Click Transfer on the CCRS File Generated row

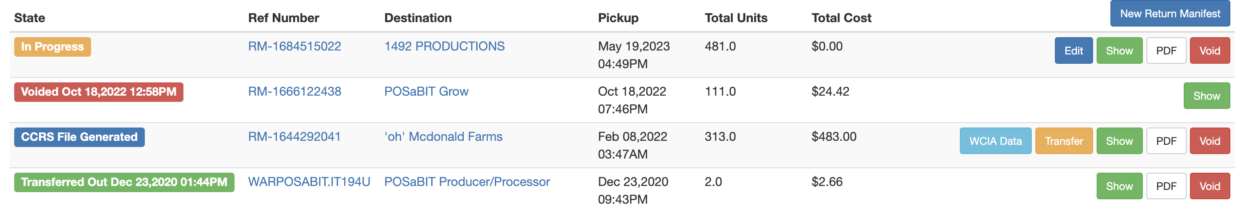tap(1064, 141)
